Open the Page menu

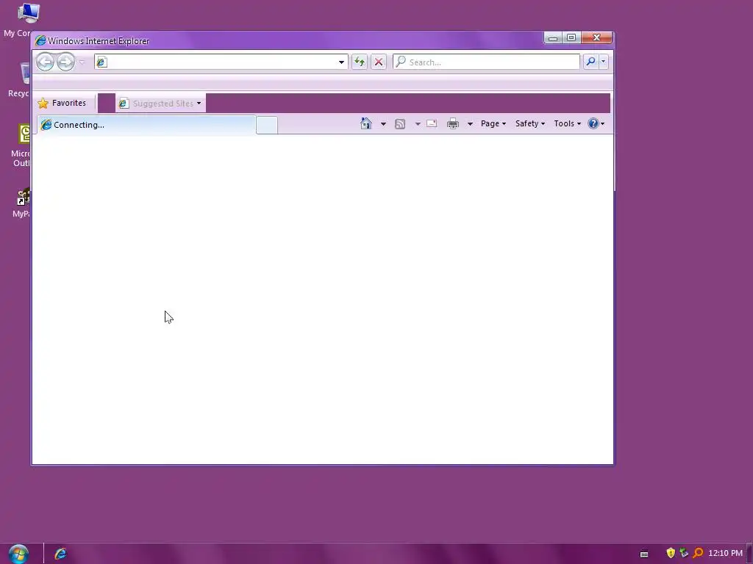[493, 123]
